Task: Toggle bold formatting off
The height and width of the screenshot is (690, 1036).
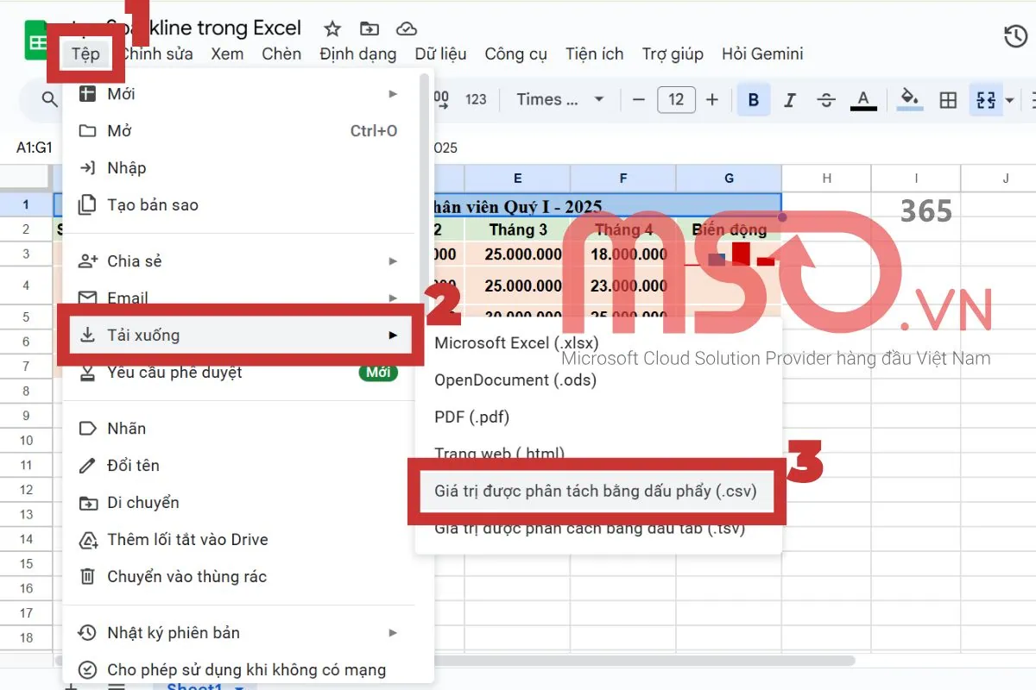Action: [x=752, y=99]
